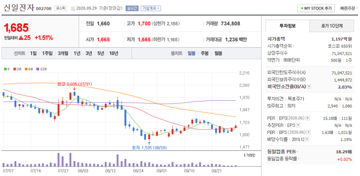This screenshot has width=360, height=176.
Task: Open the 시가총액순위 link
Action: point(281,46)
